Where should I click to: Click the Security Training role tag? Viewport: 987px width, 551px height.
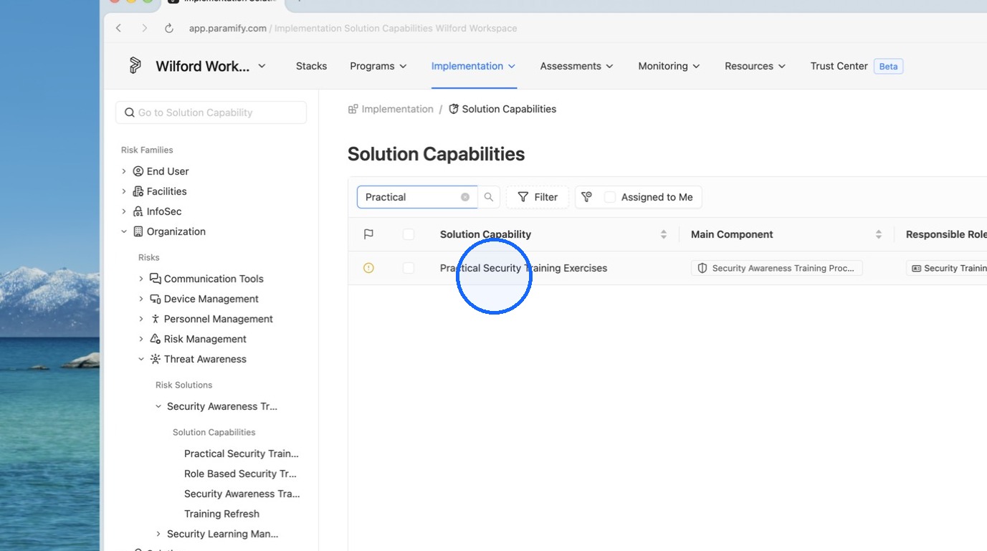(947, 268)
